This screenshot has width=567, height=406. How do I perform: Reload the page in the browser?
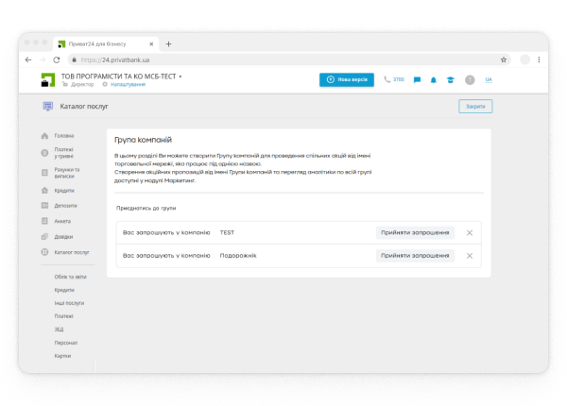57,59
